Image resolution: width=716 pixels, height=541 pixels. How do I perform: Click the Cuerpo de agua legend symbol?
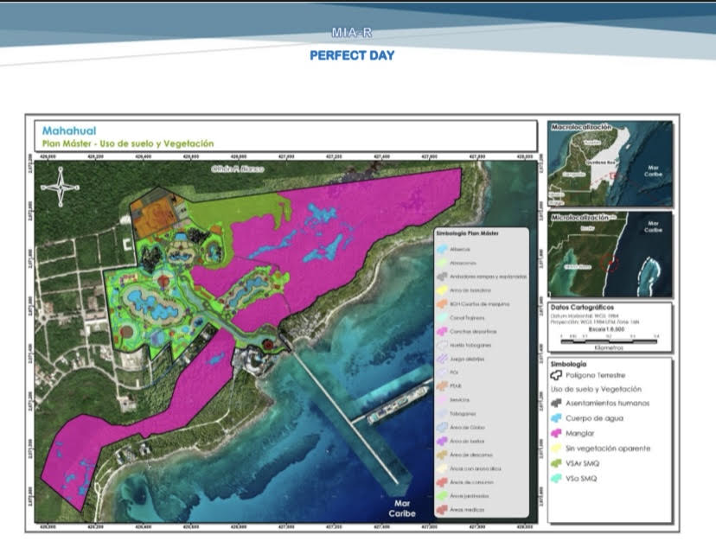tap(558, 418)
